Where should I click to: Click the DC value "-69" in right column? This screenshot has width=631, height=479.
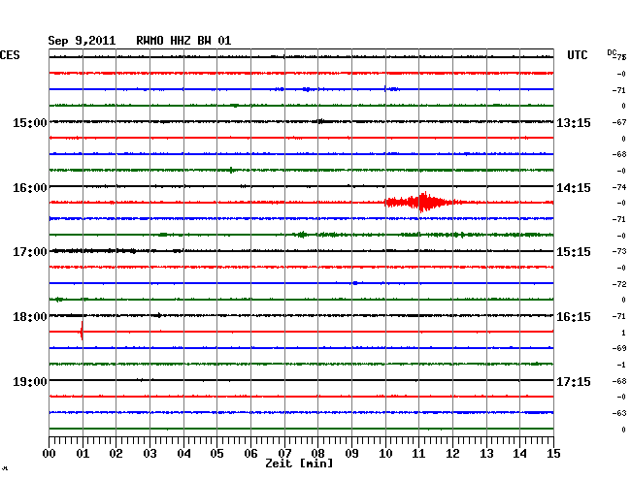621,348
